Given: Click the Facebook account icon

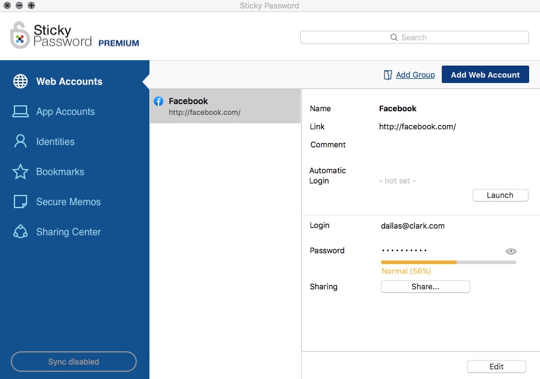Looking at the screenshot, I should pyautogui.click(x=158, y=101).
